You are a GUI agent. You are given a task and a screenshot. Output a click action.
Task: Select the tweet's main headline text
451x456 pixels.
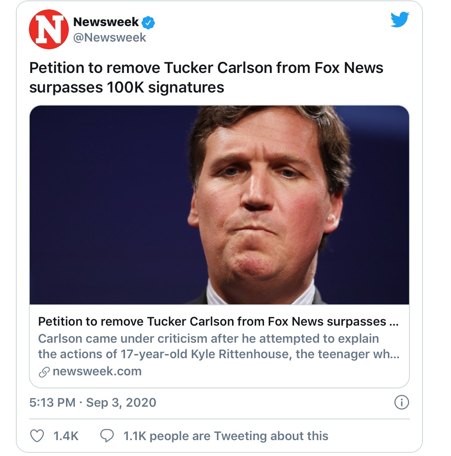[x=206, y=68]
